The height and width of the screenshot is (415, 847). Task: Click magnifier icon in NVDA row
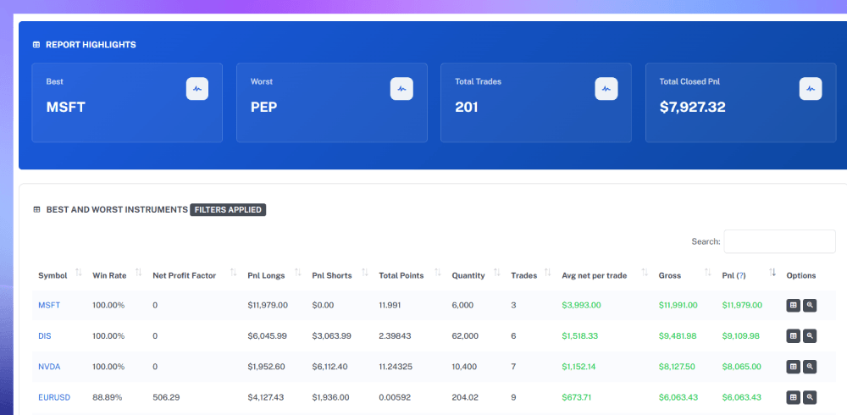pos(810,367)
